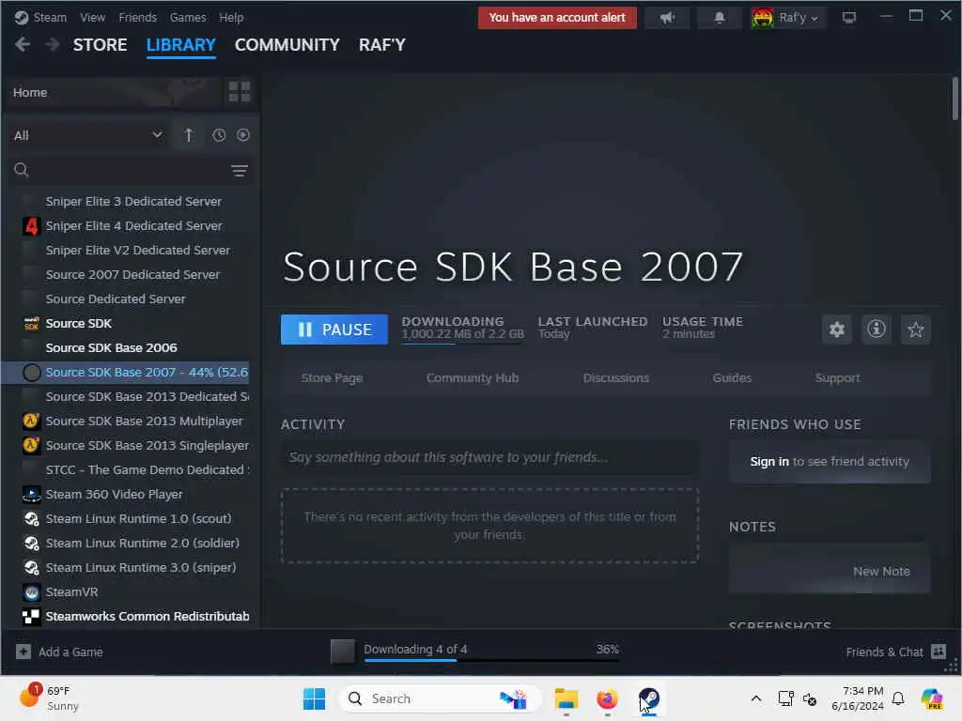Show hidden system tray icons

756,698
